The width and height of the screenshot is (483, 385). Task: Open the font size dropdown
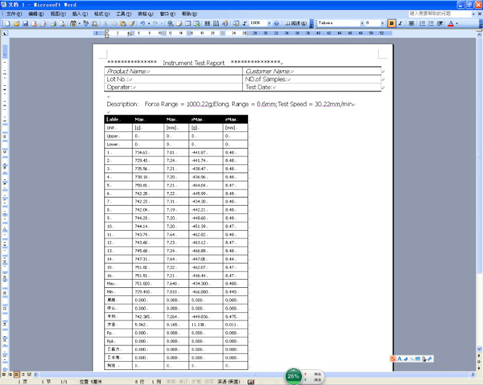[383, 23]
